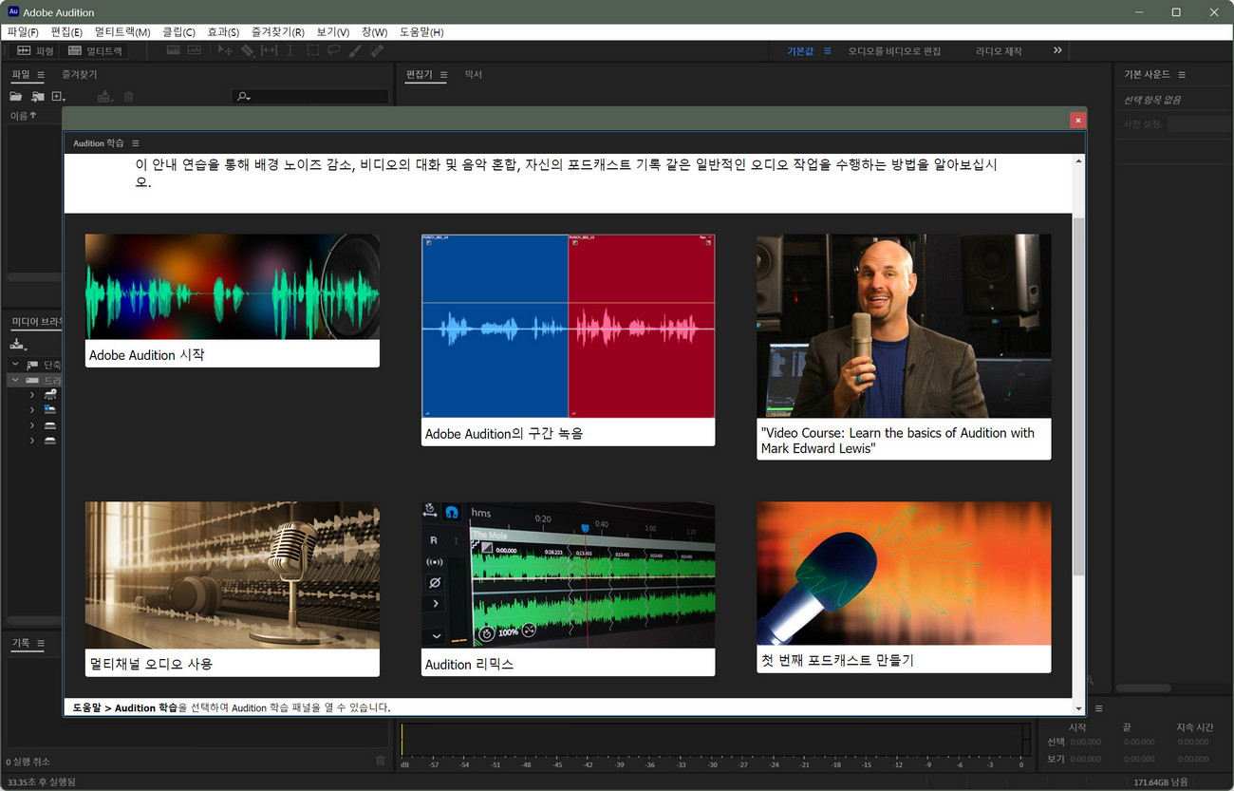Switch to Multitrack (멀티트랙) view
The height and width of the screenshot is (791, 1234).
point(94,50)
